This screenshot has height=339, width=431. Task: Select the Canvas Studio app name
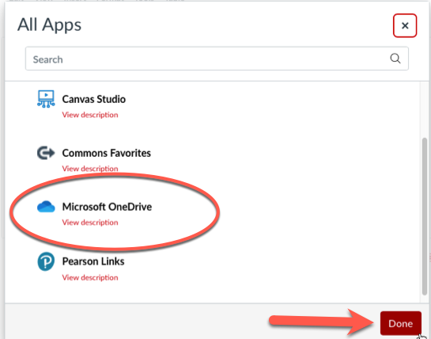point(94,99)
